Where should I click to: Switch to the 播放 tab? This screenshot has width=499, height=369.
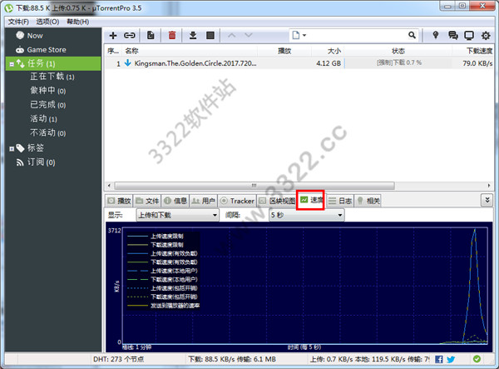pos(119,201)
